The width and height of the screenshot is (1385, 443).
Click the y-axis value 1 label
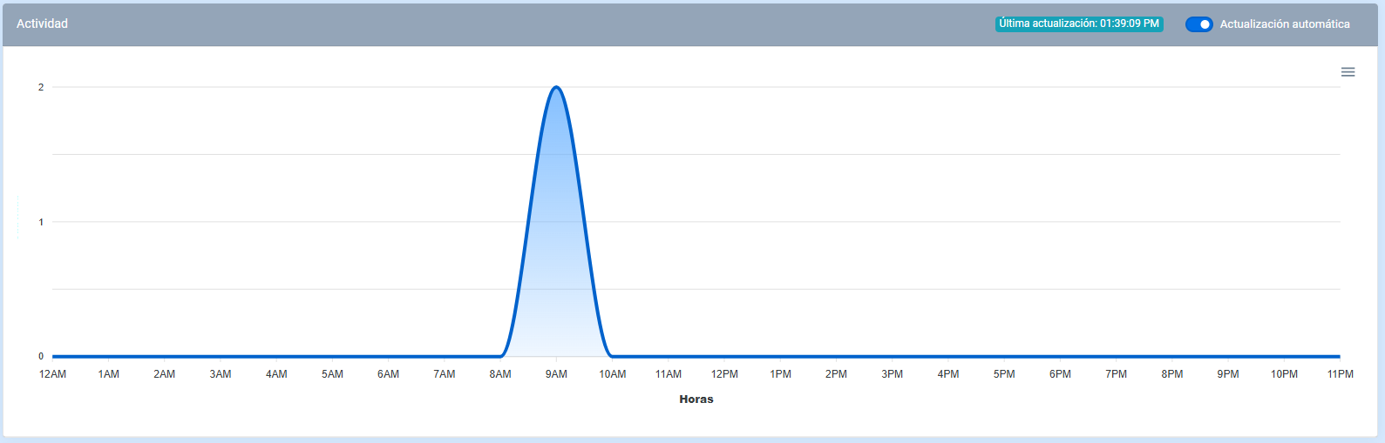coord(41,222)
